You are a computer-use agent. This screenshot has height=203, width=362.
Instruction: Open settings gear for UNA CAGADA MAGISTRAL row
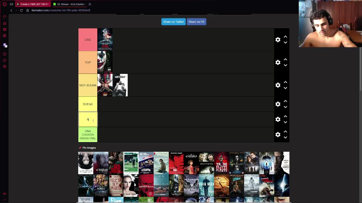click(278, 135)
